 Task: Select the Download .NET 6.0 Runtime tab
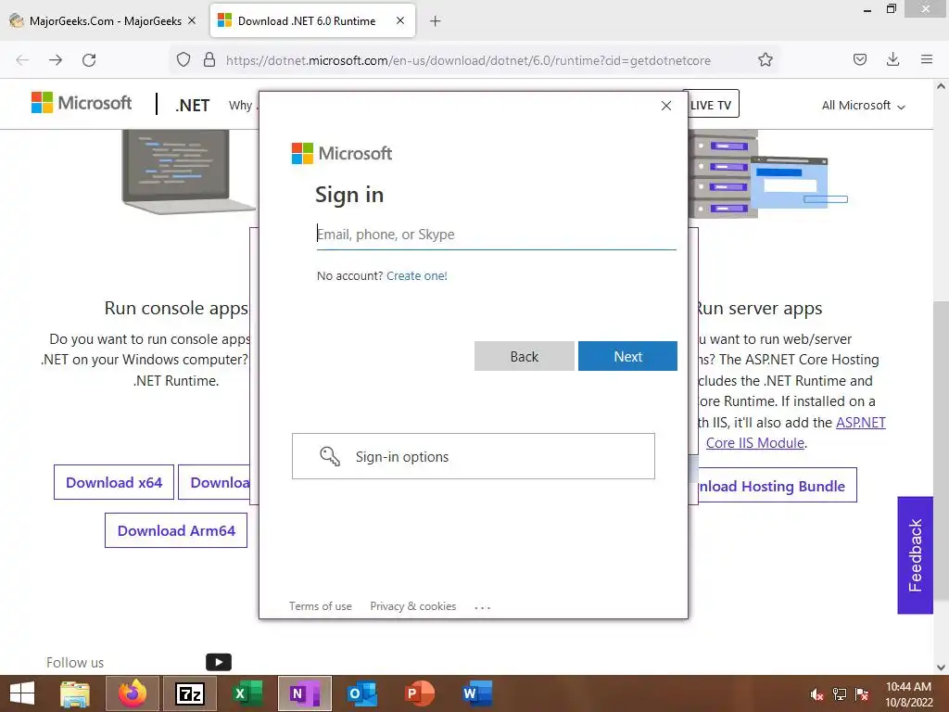coord(312,21)
